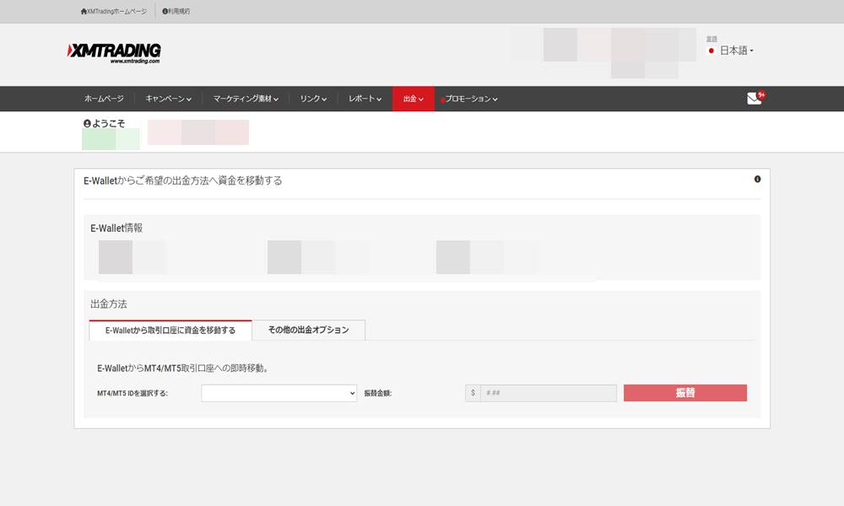Click inside the 振替金額 amount input field
Screen dimensions: 844x506
point(549,393)
